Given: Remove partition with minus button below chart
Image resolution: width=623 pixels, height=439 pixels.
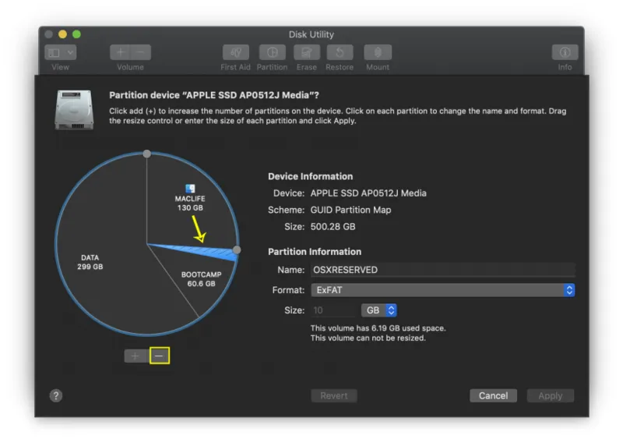Looking at the screenshot, I should tap(160, 356).
